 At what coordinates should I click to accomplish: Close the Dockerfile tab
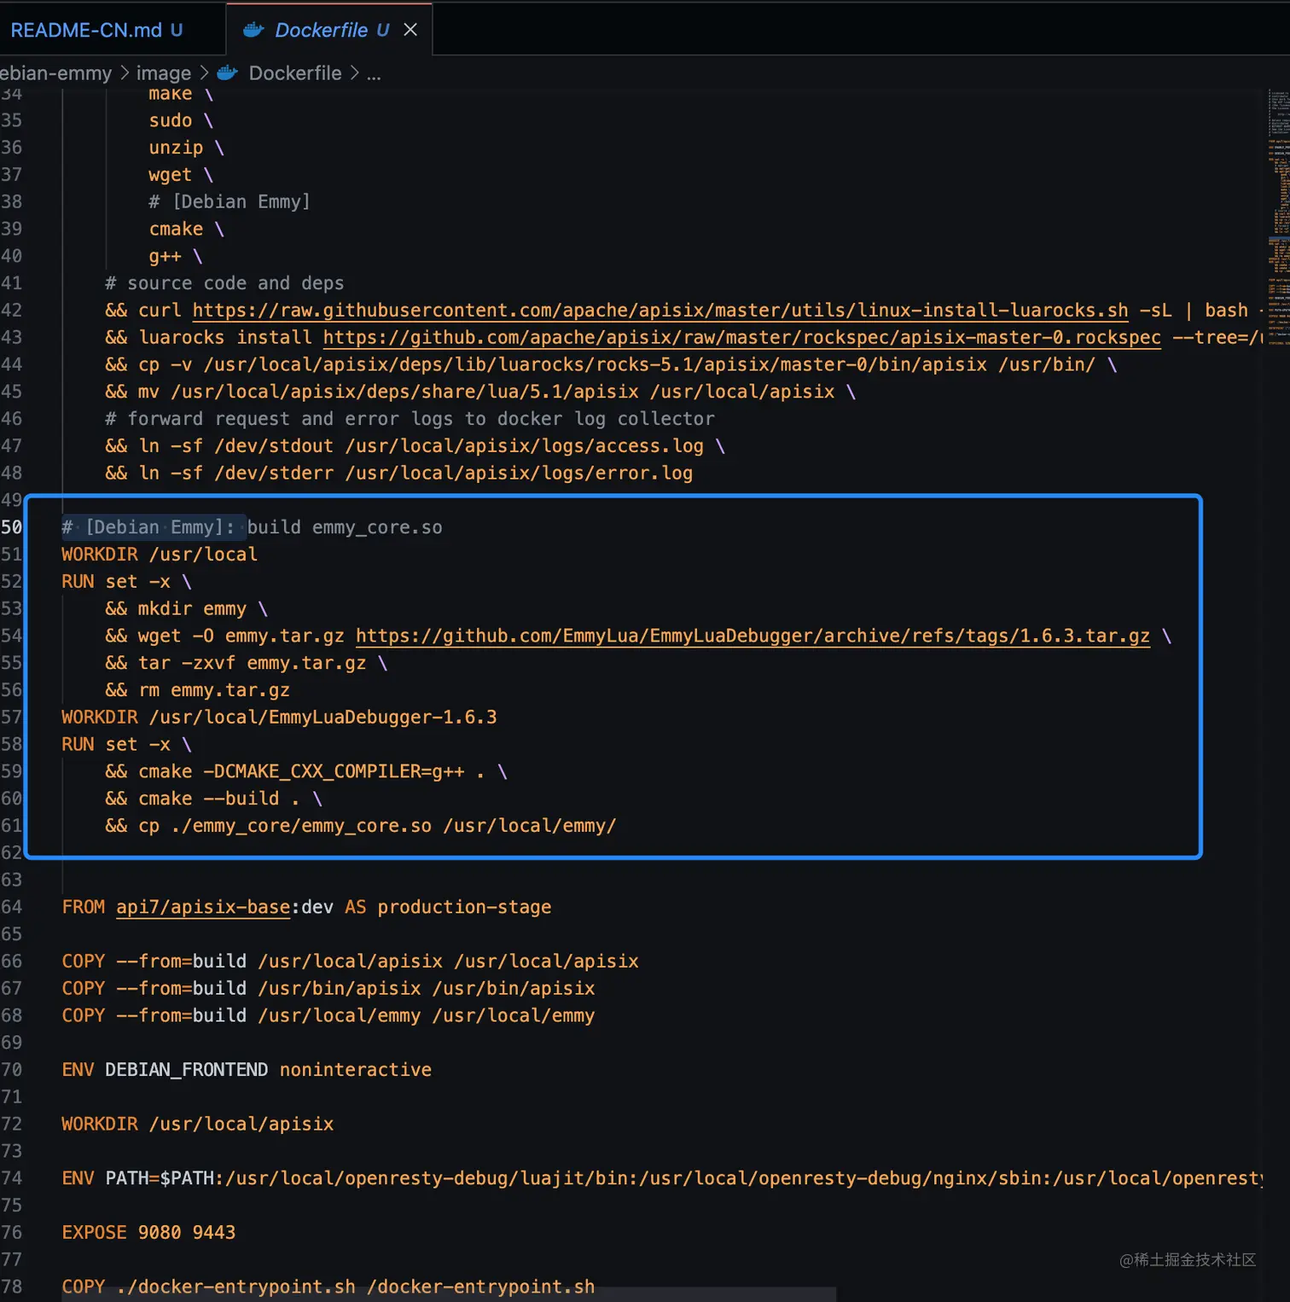click(x=410, y=29)
